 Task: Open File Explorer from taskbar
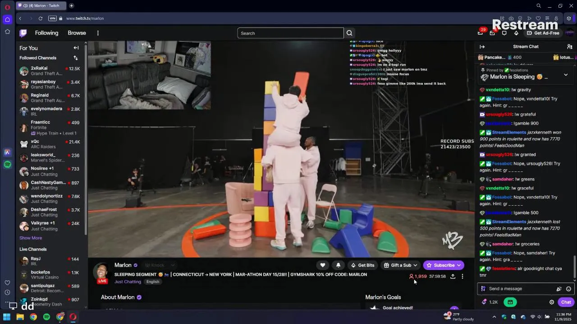[x=20, y=317]
